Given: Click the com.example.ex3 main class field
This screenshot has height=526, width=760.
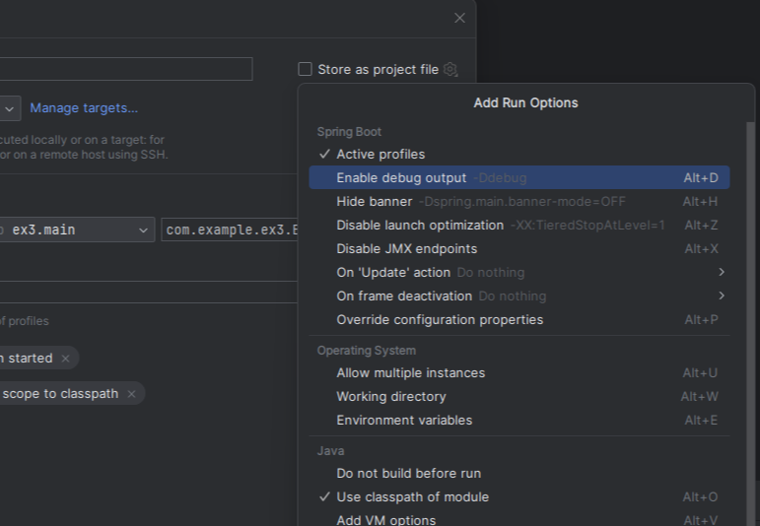Looking at the screenshot, I should click(x=231, y=230).
